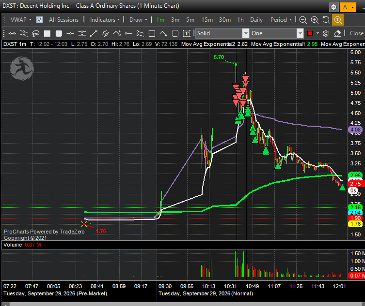This screenshot has height=306, width=365.
Task: Switch to the 30m timeframe
Action: tap(225, 20)
